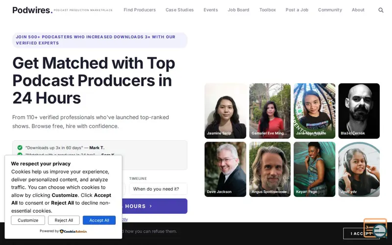Click the CookieAdmin logo link
The width and height of the screenshot is (392, 245).
click(73, 231)
